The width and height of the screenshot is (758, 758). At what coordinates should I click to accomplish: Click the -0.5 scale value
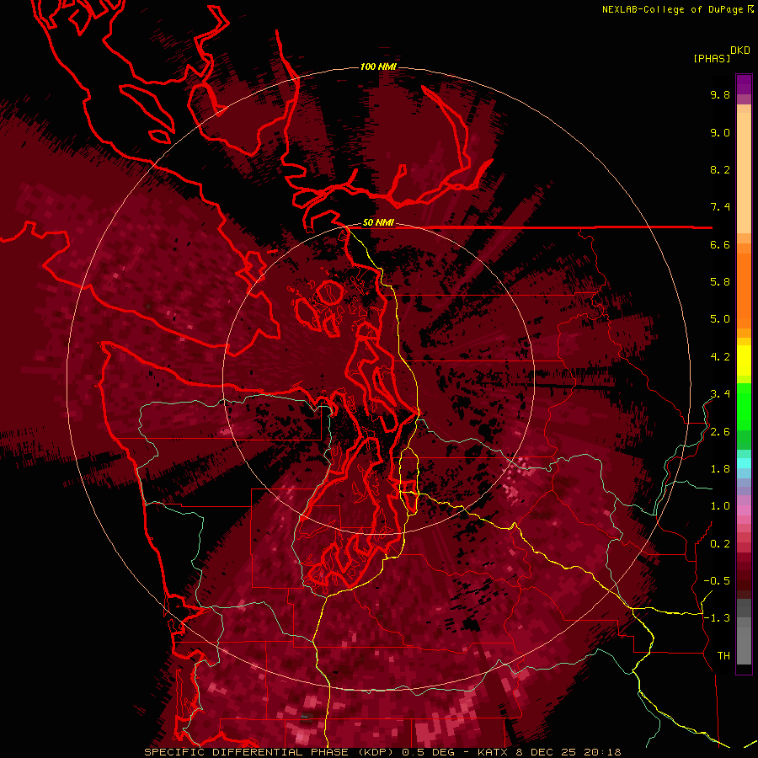click(717, 581)
